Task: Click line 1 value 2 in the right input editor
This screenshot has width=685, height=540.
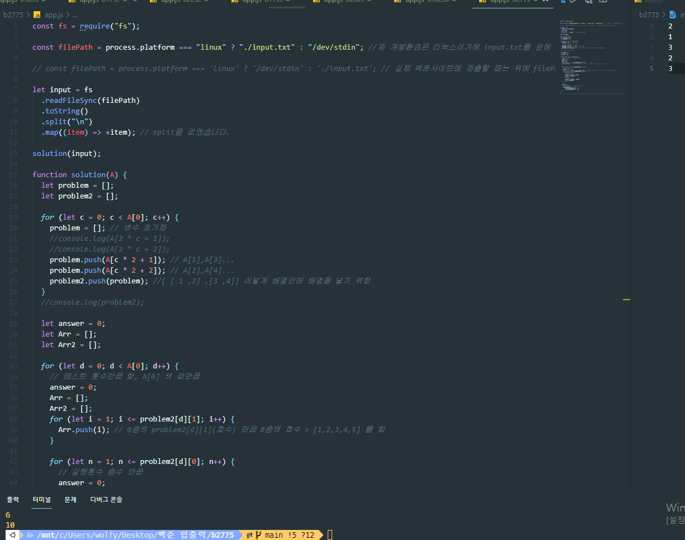Action: 670,26
